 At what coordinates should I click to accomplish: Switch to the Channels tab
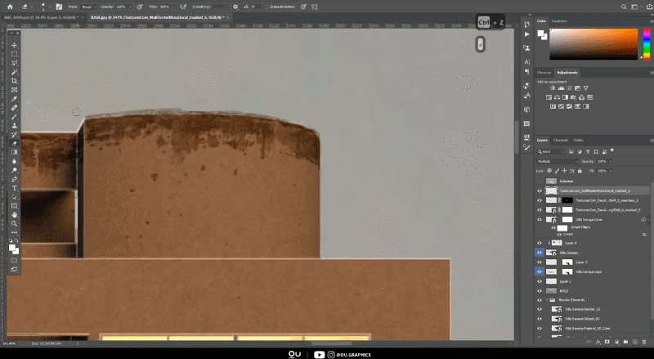tap(562, 140)
